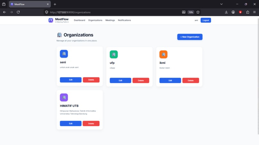
Task: Open the browser downloads icon
Action: (x=226, y=12)
